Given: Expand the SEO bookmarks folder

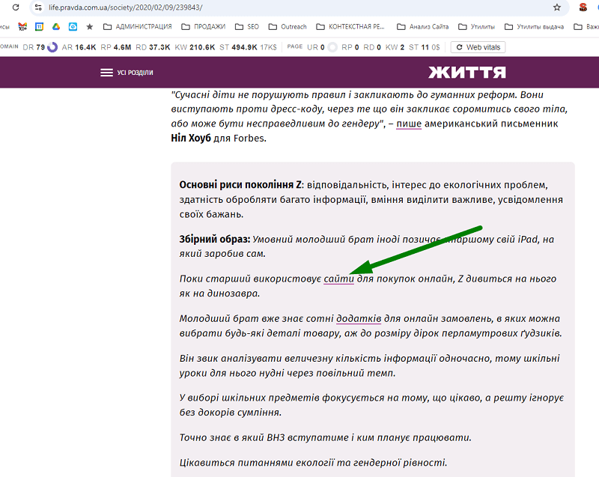Looking at the screenshot, I should click(247, 26).
